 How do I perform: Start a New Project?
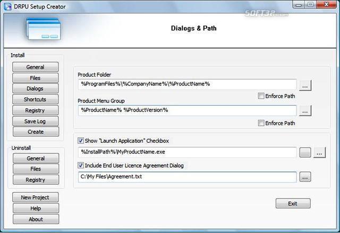coord(36,197)
